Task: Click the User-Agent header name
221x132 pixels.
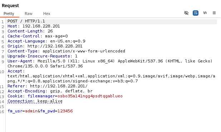Action: pyautogui.click(x=20, y=61)
